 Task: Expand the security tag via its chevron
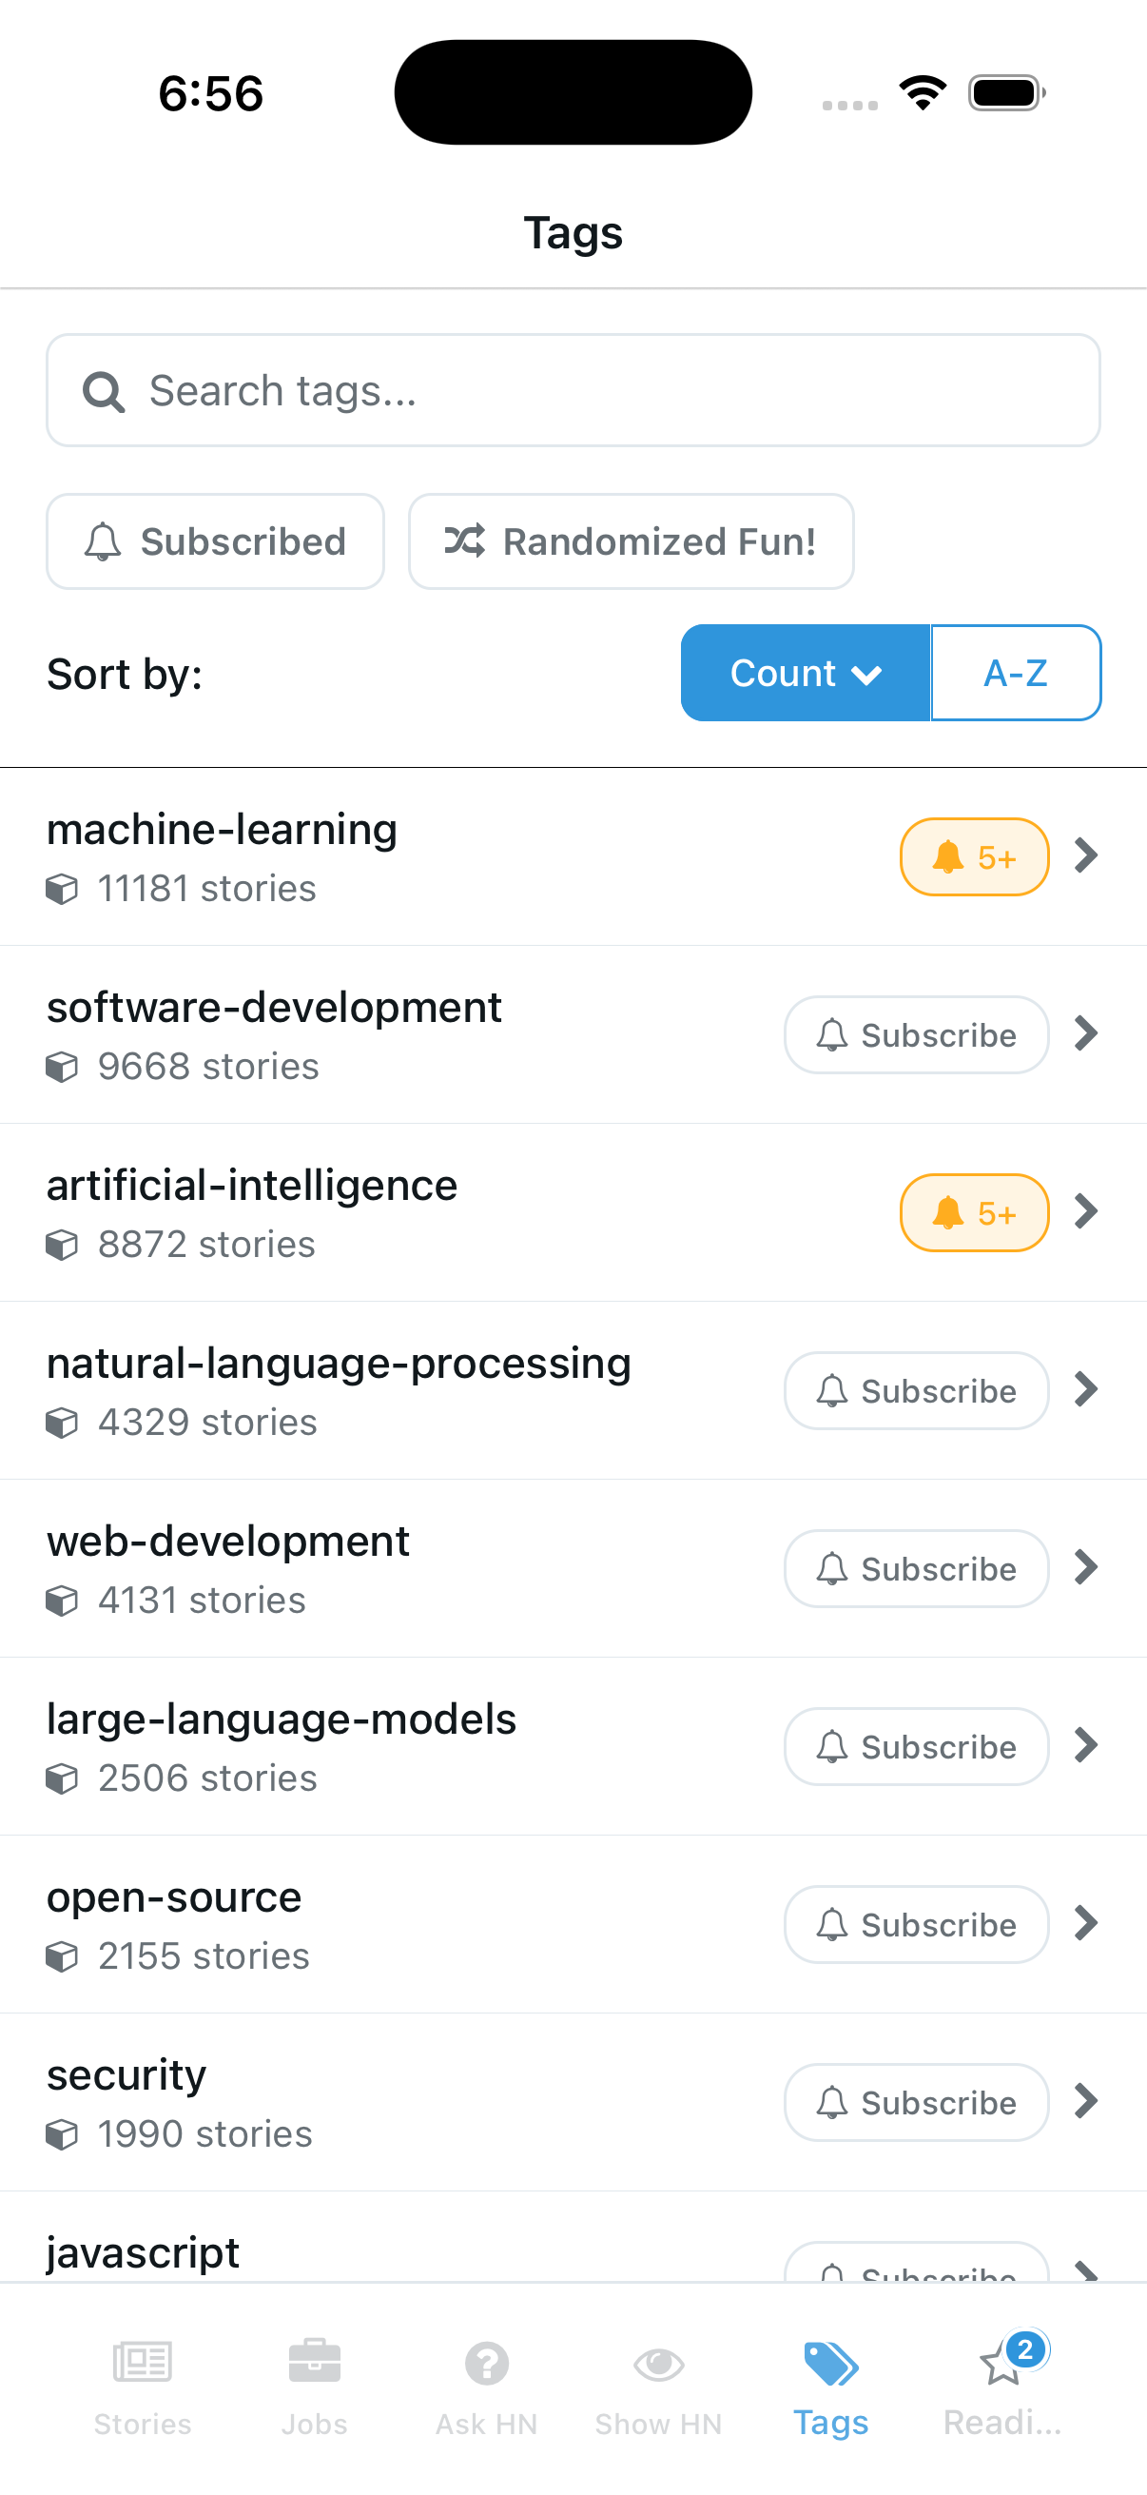pyautogui.click(x=1085, y=2101)
